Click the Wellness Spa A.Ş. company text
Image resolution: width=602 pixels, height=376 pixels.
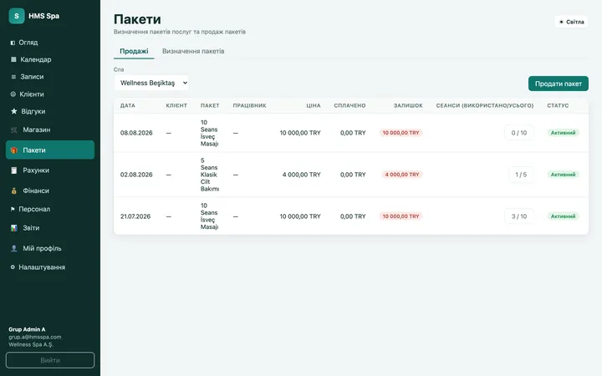coord(31,344)
